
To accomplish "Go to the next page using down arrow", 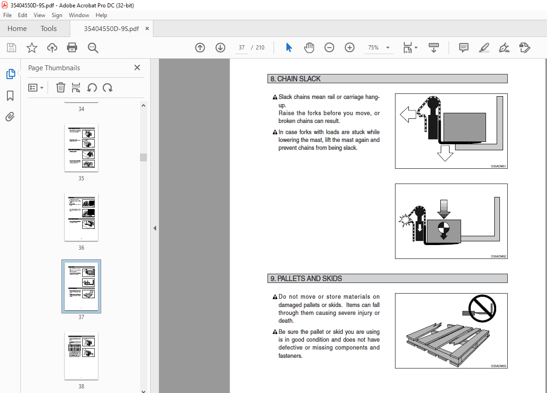I will point(220,48).
